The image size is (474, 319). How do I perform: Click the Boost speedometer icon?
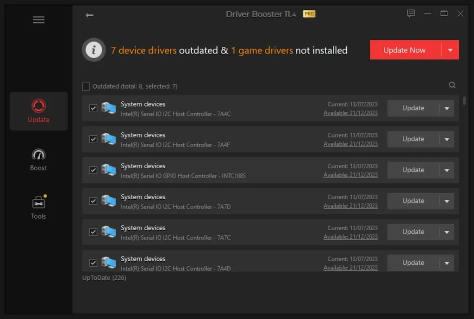(x=38, y=154)
